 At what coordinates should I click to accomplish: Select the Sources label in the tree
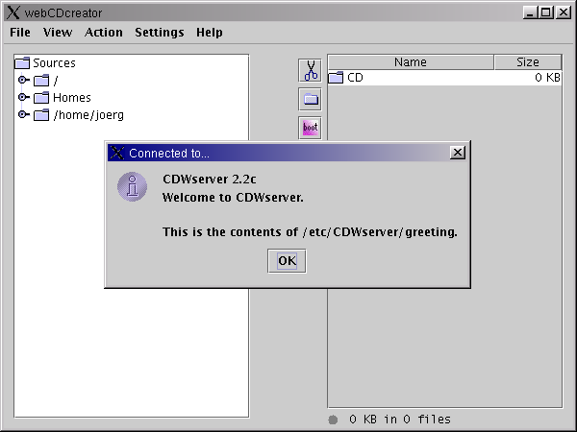click(54, 62)
